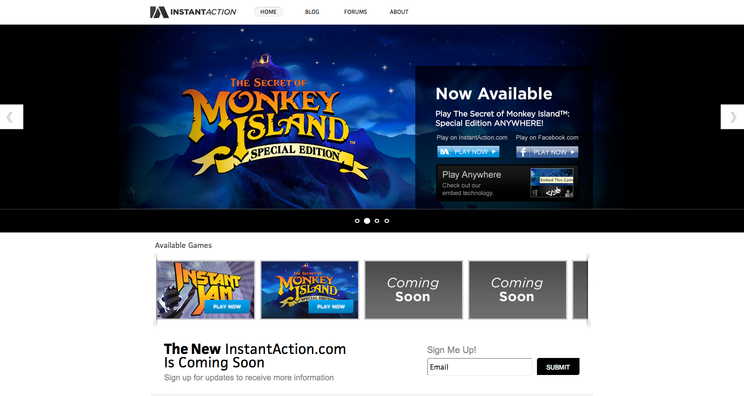
Task: Click the "Sign Me Up!" label
Action: coord(451,350)
